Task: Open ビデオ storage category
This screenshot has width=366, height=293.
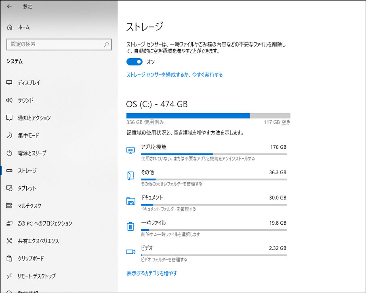Action: click(x=206, y=253)
